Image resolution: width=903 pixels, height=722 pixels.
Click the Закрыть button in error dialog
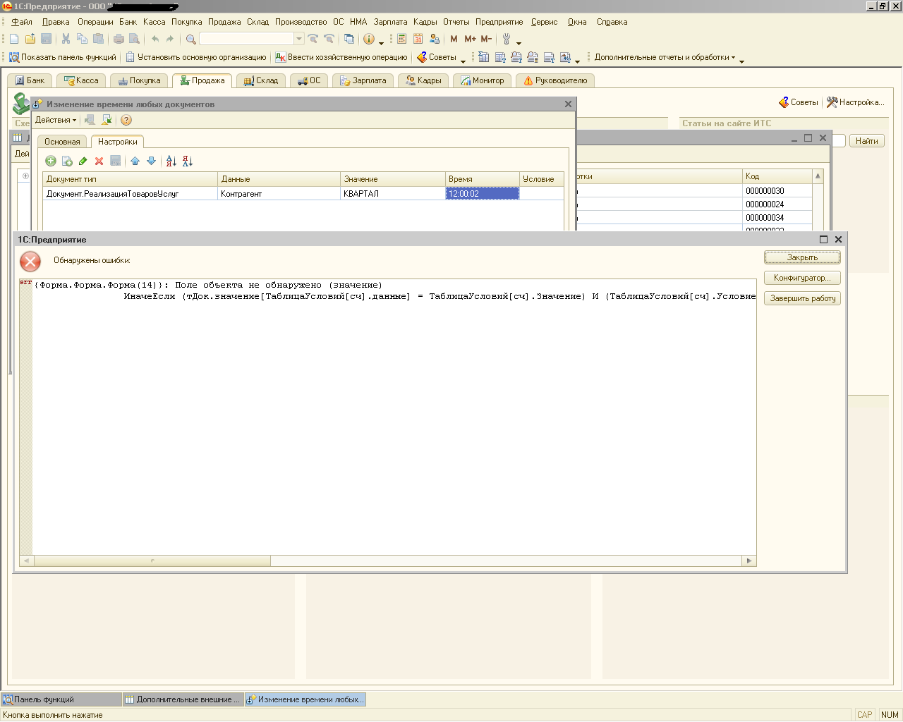[802, 257]
